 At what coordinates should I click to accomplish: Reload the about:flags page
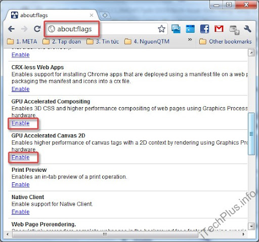pyautogui.click(x=37, y=29)
